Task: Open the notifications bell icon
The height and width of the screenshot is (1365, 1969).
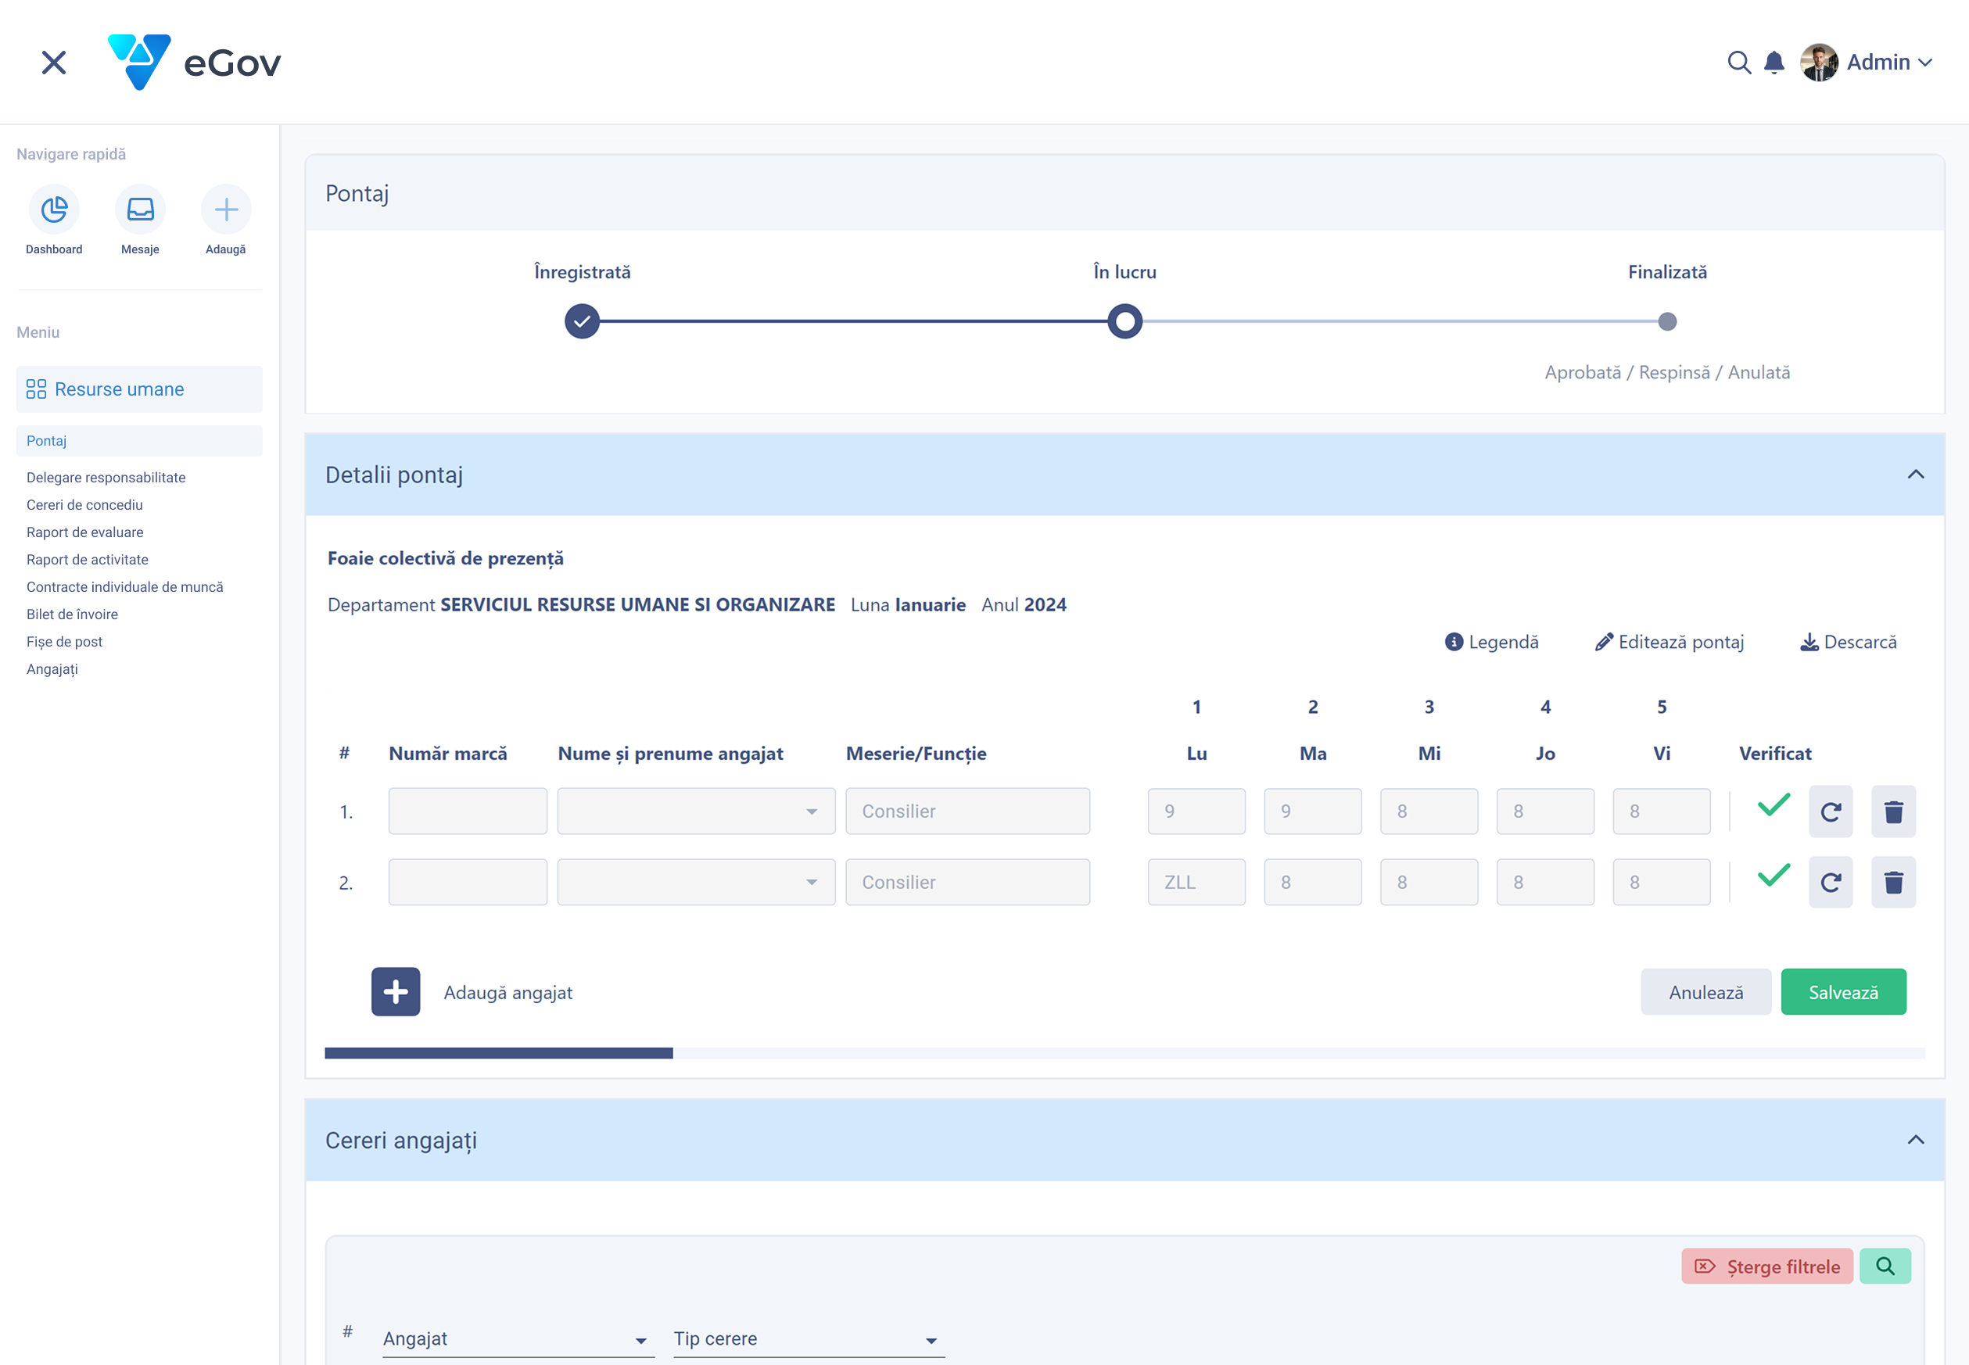Action: click(1774, 63)
